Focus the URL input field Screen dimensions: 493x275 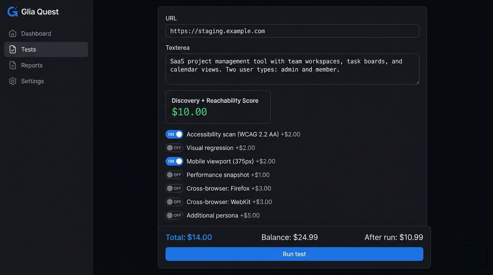[292, 31]
